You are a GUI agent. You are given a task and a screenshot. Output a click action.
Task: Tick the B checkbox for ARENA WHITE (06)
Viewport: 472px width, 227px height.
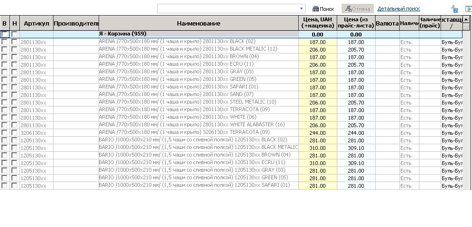pyautogui.click(x=4, y=117)
